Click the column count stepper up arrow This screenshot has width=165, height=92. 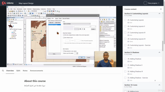[77, 53]
